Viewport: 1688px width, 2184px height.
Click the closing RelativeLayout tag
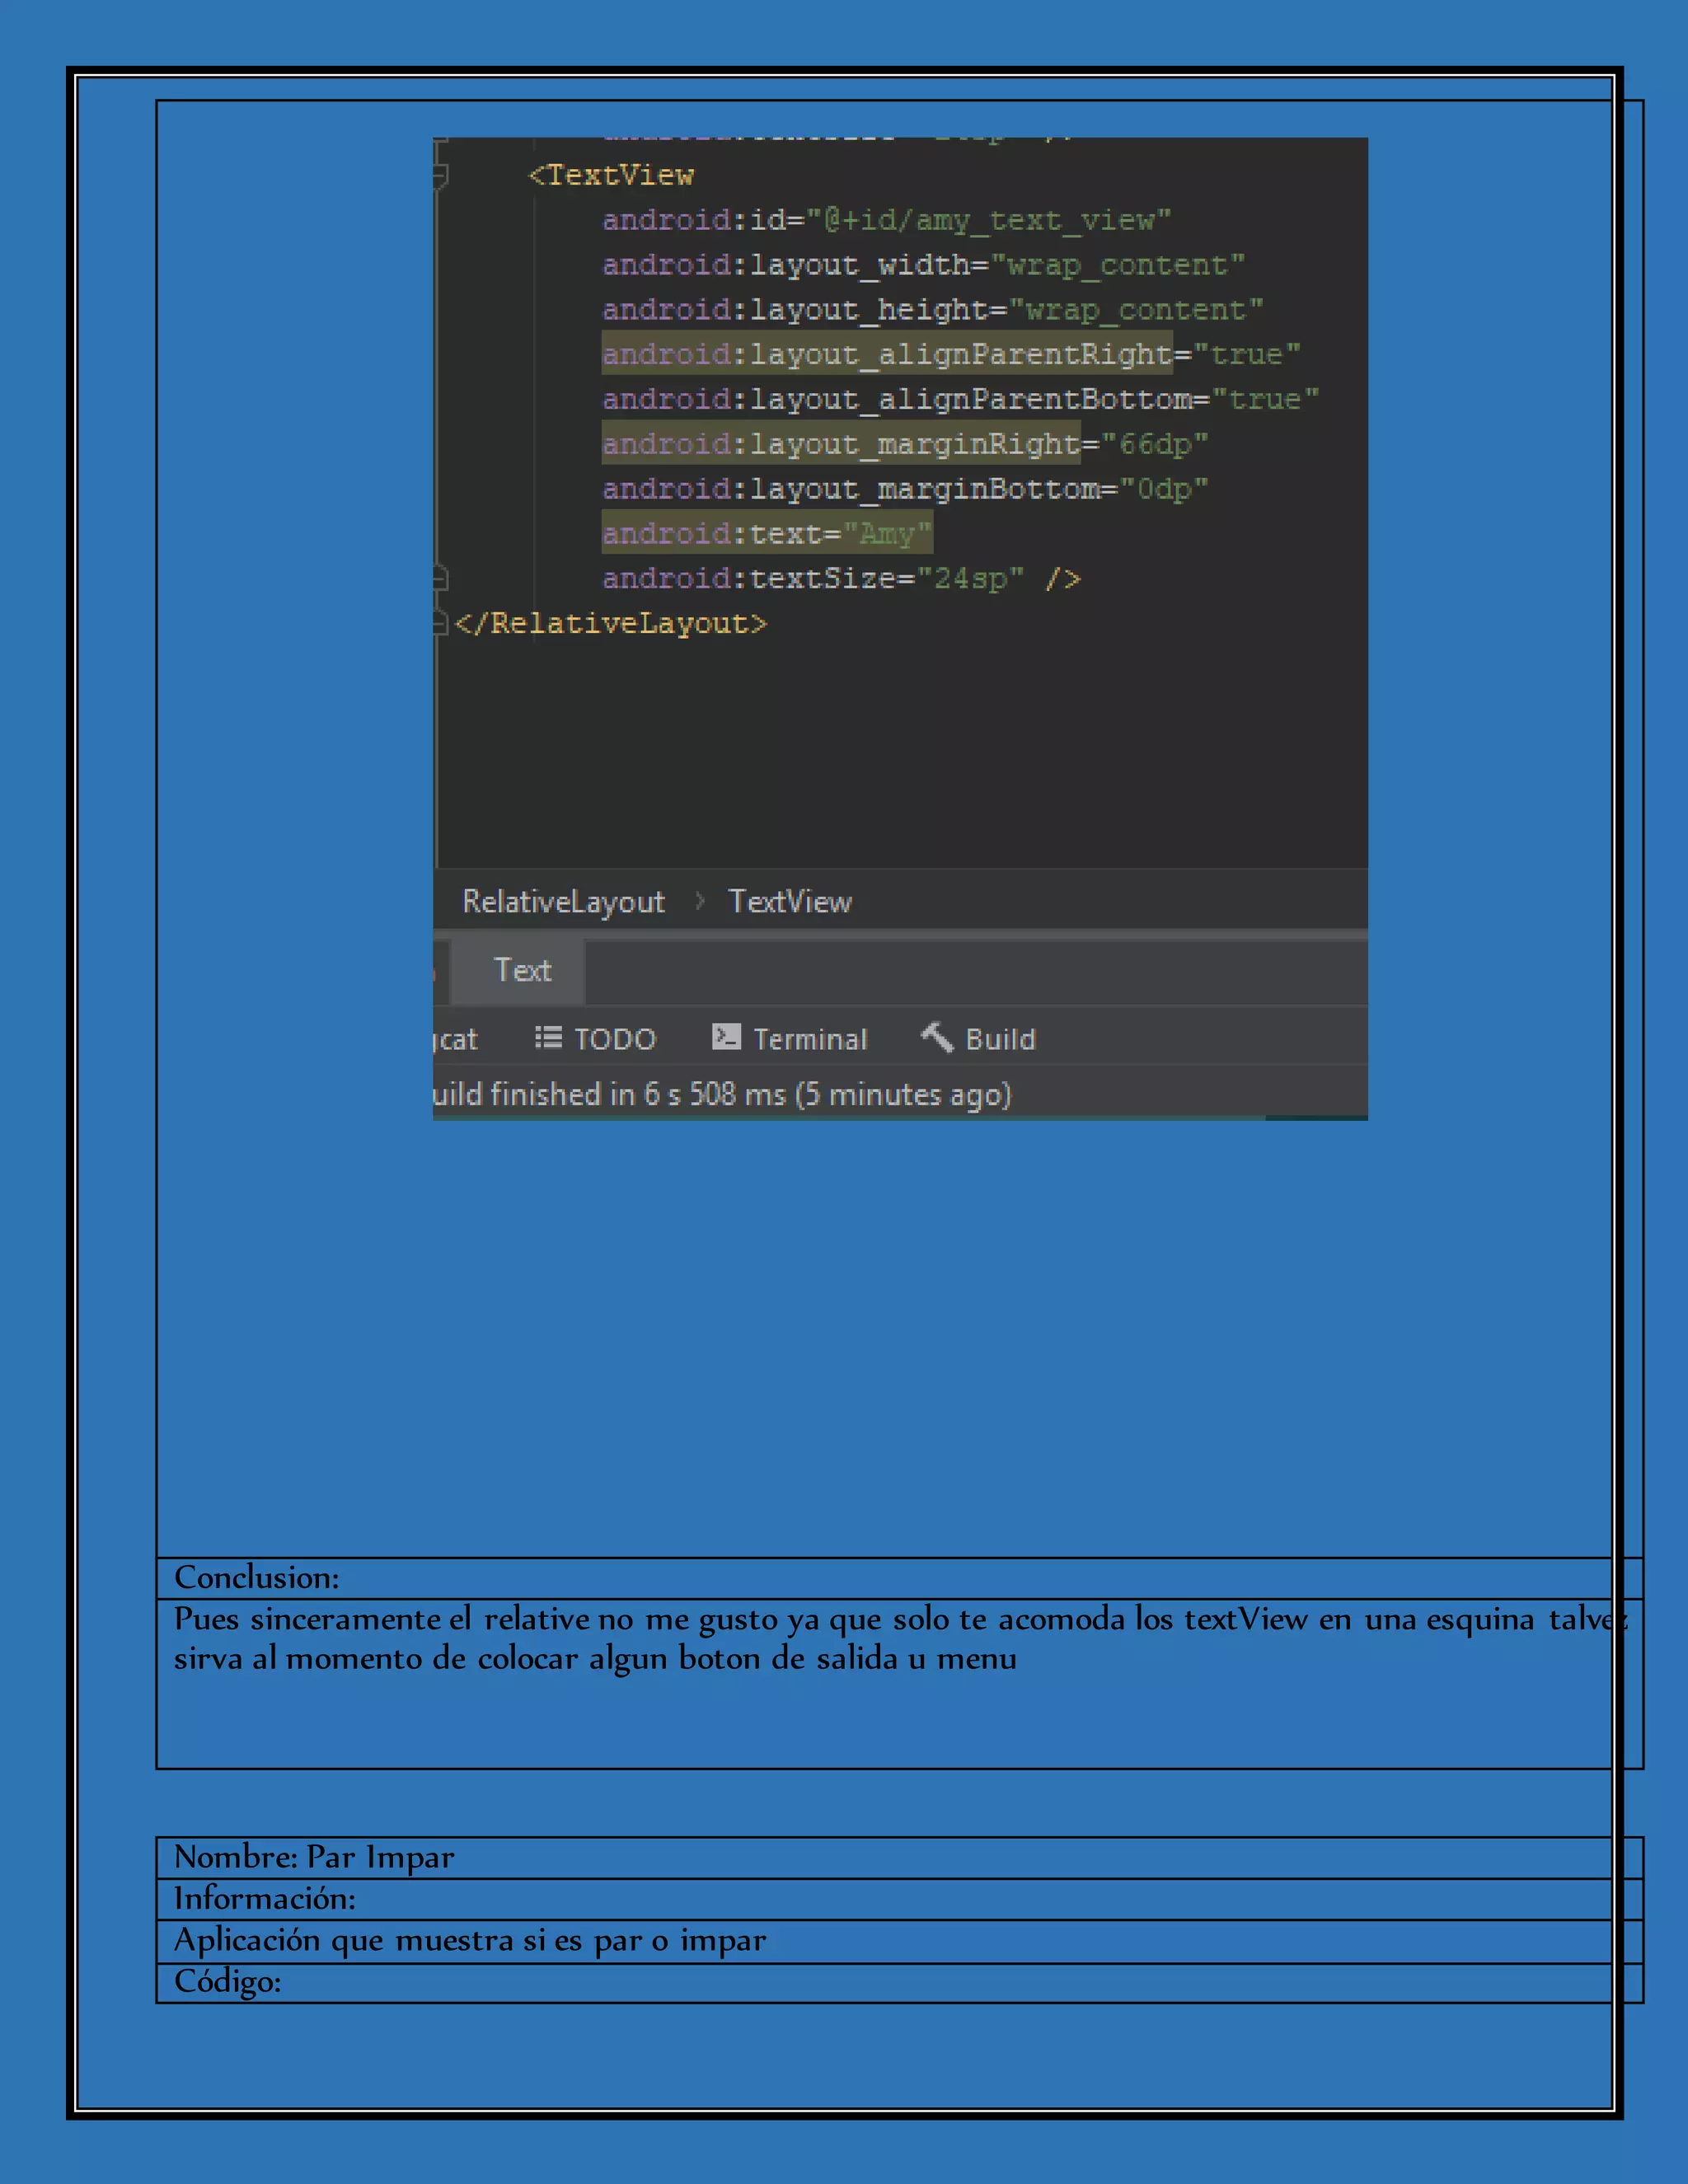click(x=610, y=623)
